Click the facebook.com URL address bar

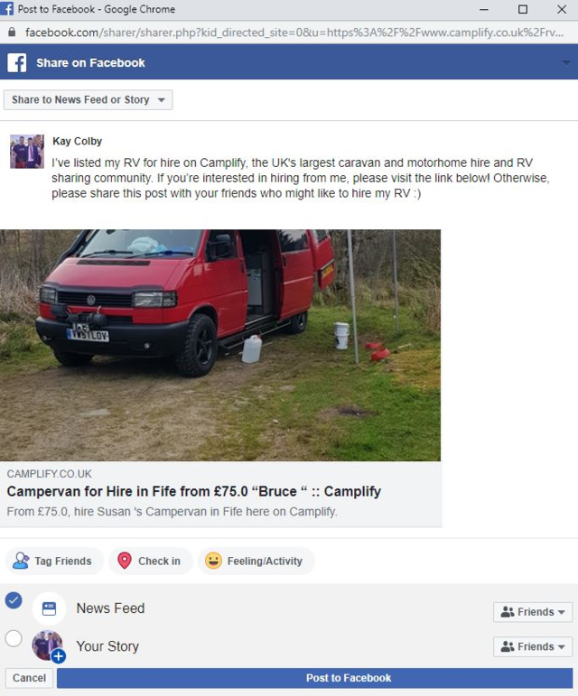294,32
